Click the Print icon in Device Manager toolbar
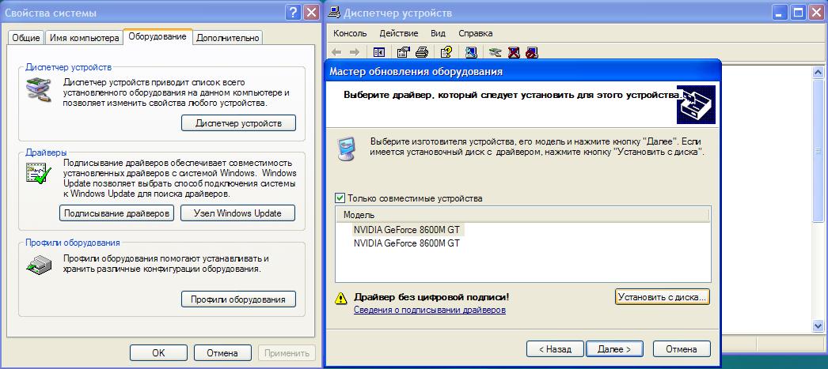Viewport: 828px width, 369px height. (x=421, y=52)
